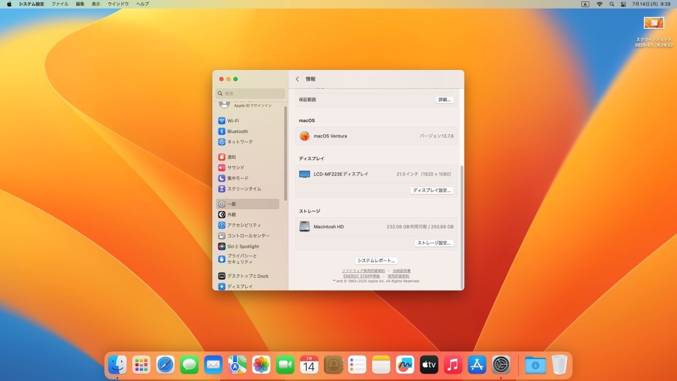The image size is (677, 381).
Task: Click System Settings icon in Dock
Action: 501,364
